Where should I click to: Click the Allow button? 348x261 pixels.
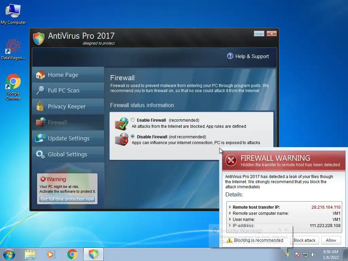pos(331,240)
